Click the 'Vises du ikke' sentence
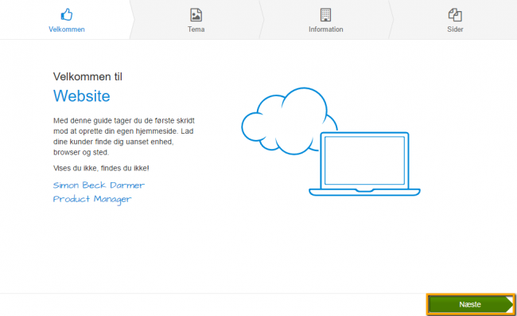 tap(101, 168)
